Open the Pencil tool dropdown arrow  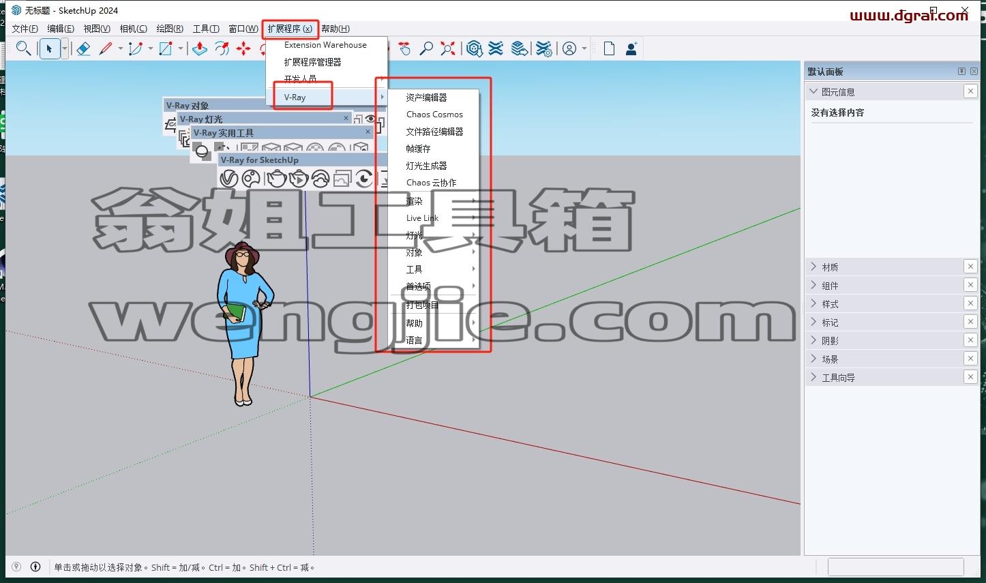(x=121, y=48)
